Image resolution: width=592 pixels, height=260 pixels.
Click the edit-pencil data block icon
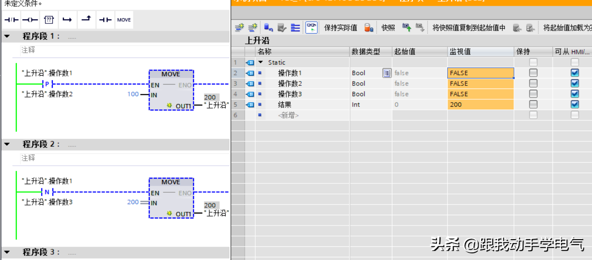coord(282,27)
